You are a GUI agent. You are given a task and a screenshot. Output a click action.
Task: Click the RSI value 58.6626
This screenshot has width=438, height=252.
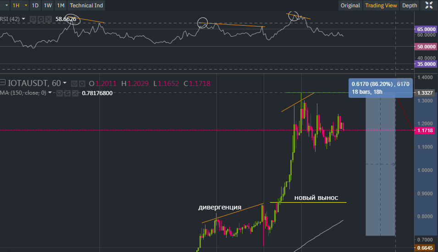click(x=66, y=19)
